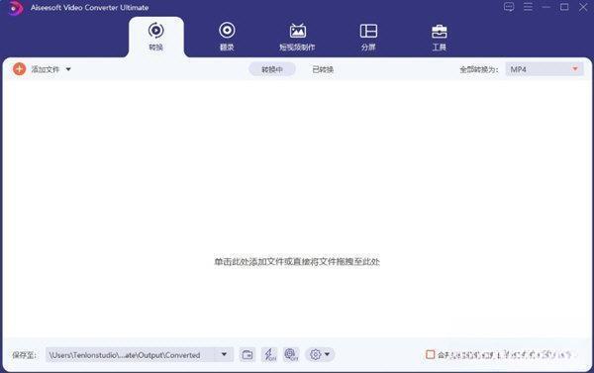Open the MP4 output format dropdown

pyautogui.click(x=544, y=69)
